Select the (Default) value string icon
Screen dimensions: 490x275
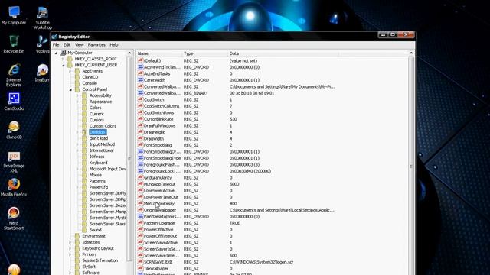[140, 60]
